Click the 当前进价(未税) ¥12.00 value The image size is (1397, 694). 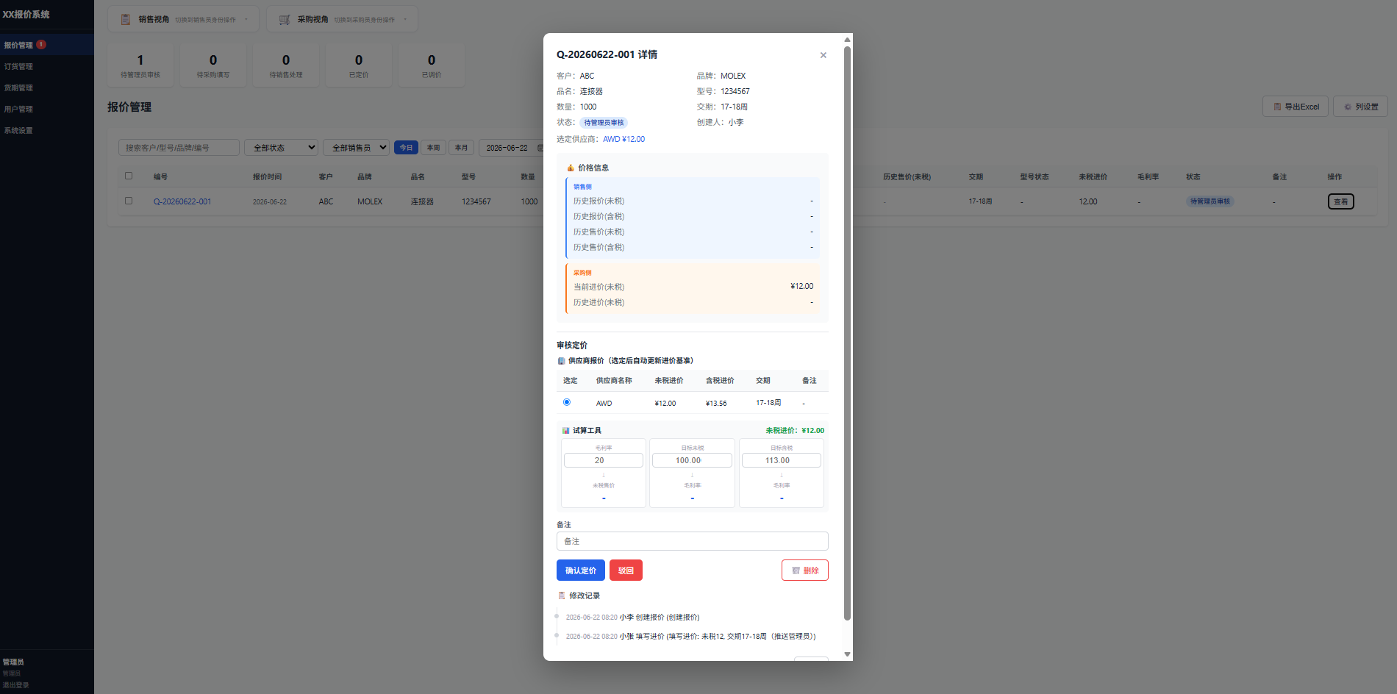[x=801, y=287]
